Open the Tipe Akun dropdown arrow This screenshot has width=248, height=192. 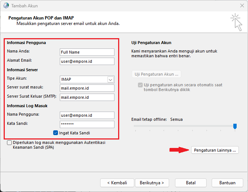point(110,79)
